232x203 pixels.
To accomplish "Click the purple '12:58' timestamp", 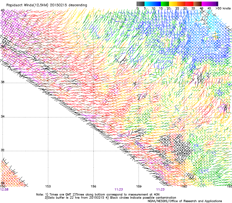I will pyautogui.click(x=4, y=190).
